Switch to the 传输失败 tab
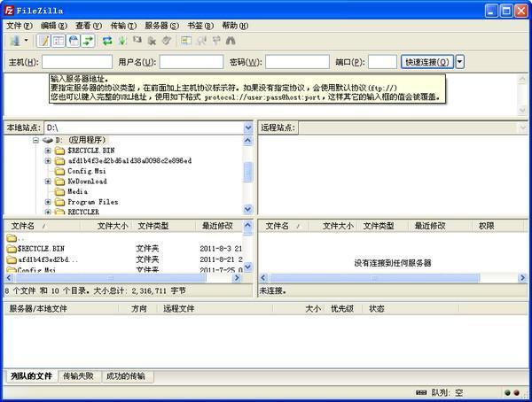The height and width of the screenshot is (402, 532). click(78, 376)
